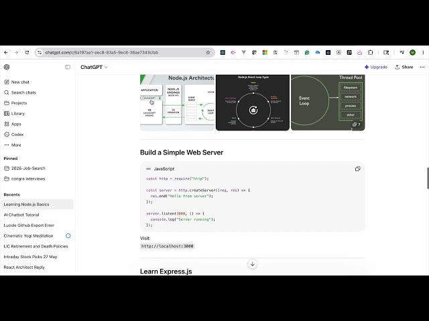Open the Grammarly extension icon
This screenshot has width=429, height=321.
307,52
